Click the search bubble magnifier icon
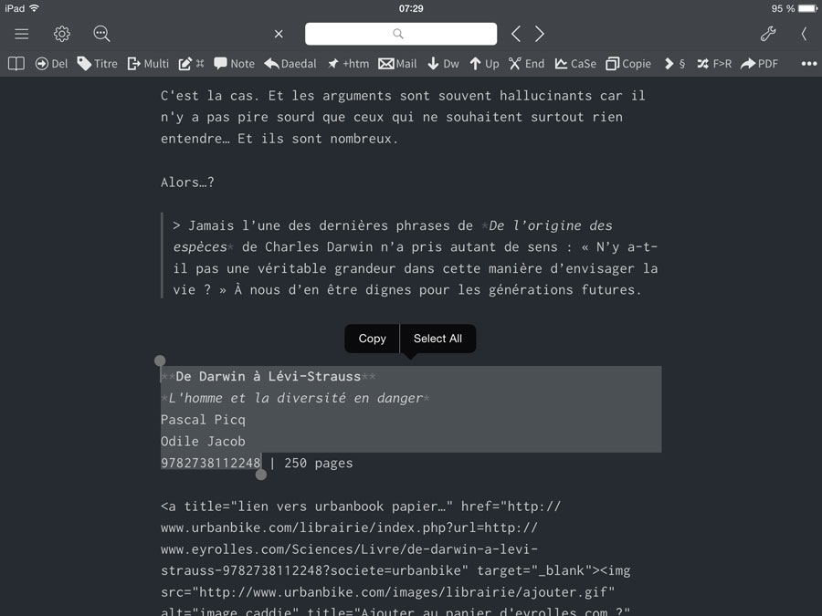Screen dimensions: 822x616 click(x=101, y=34)
